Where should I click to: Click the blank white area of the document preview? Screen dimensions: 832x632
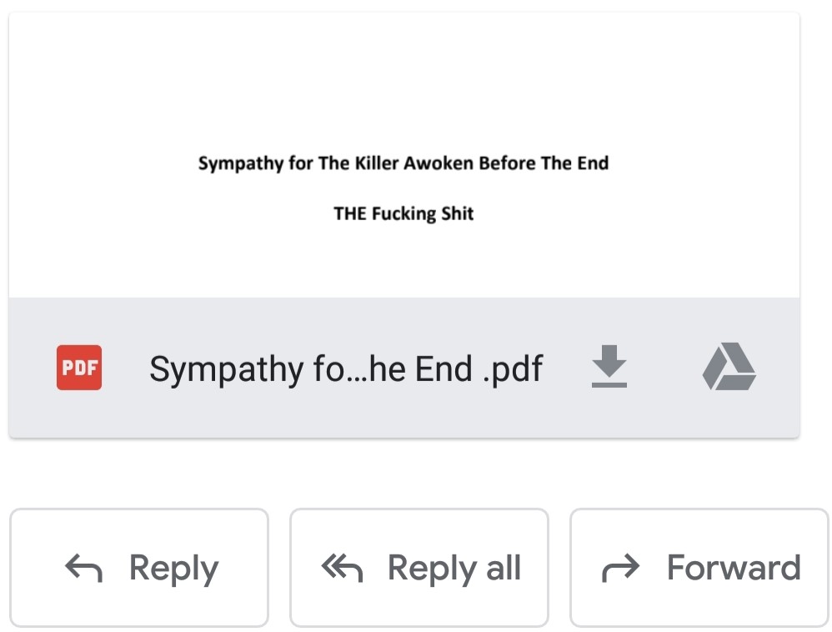tap(403, 75)
